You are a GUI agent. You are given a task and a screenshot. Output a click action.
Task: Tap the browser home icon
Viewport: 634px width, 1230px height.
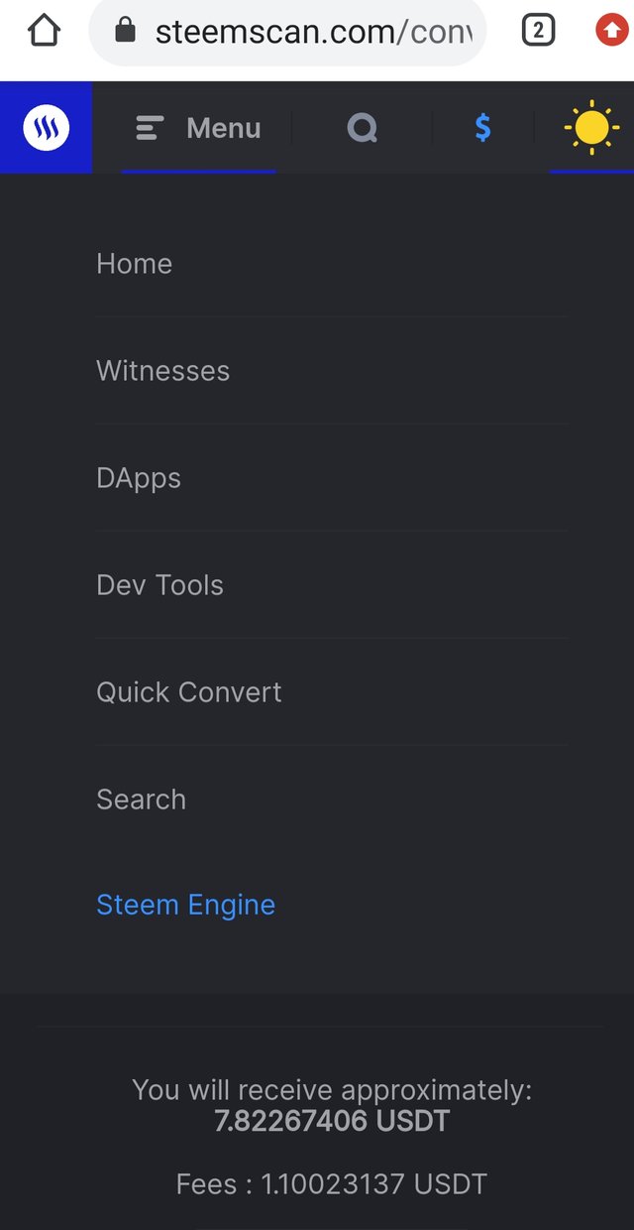coord(44,32)
